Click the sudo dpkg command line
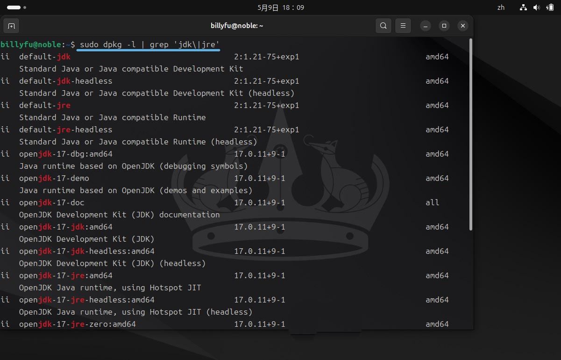 tap(149, 44)
